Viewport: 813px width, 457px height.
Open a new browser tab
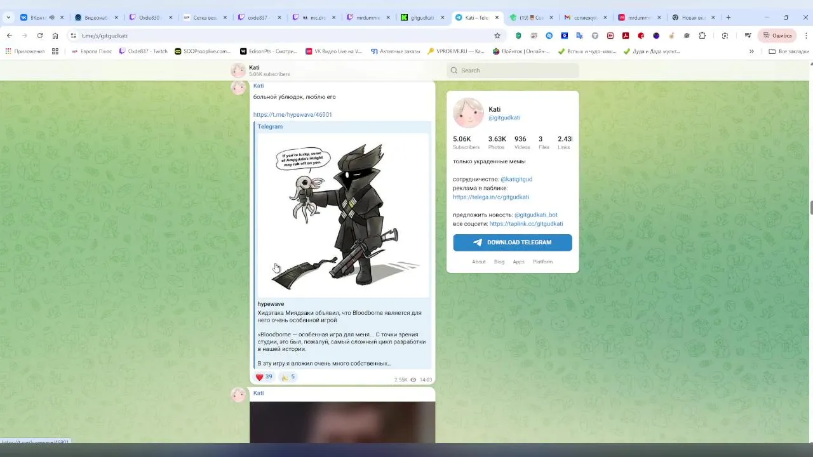pos(729,17)
